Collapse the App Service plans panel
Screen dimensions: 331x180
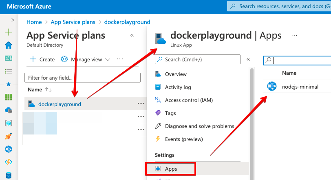pyautogui.click(x=132, y=35)
